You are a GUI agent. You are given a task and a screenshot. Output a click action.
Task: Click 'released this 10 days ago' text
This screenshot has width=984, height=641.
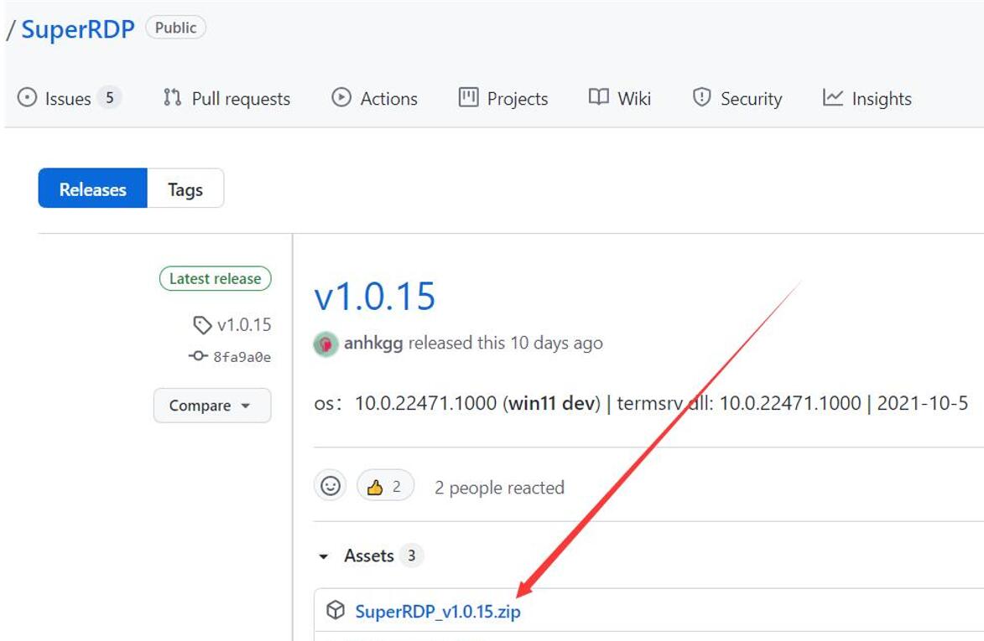click(506, 343)
